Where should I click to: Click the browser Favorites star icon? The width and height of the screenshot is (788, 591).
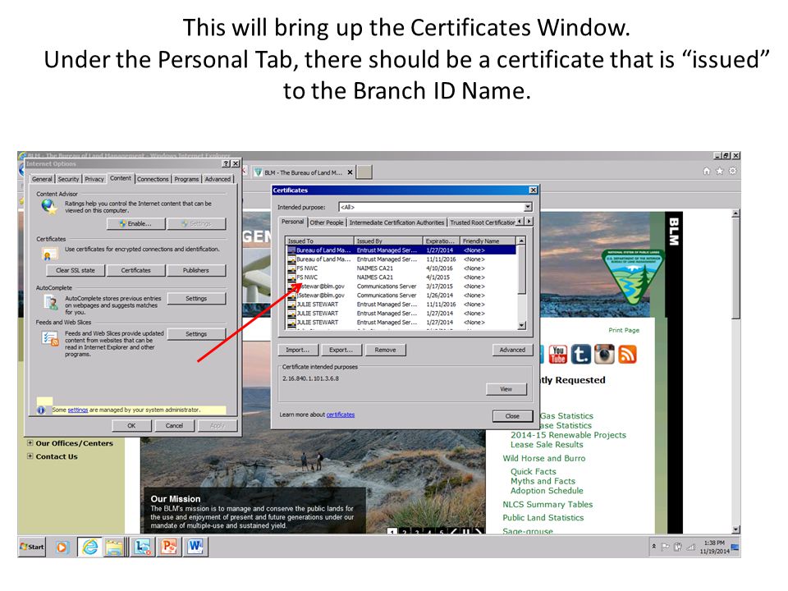click(720, 172)
